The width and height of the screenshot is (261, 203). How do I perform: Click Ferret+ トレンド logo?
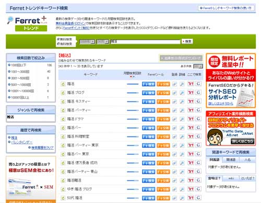28,24
